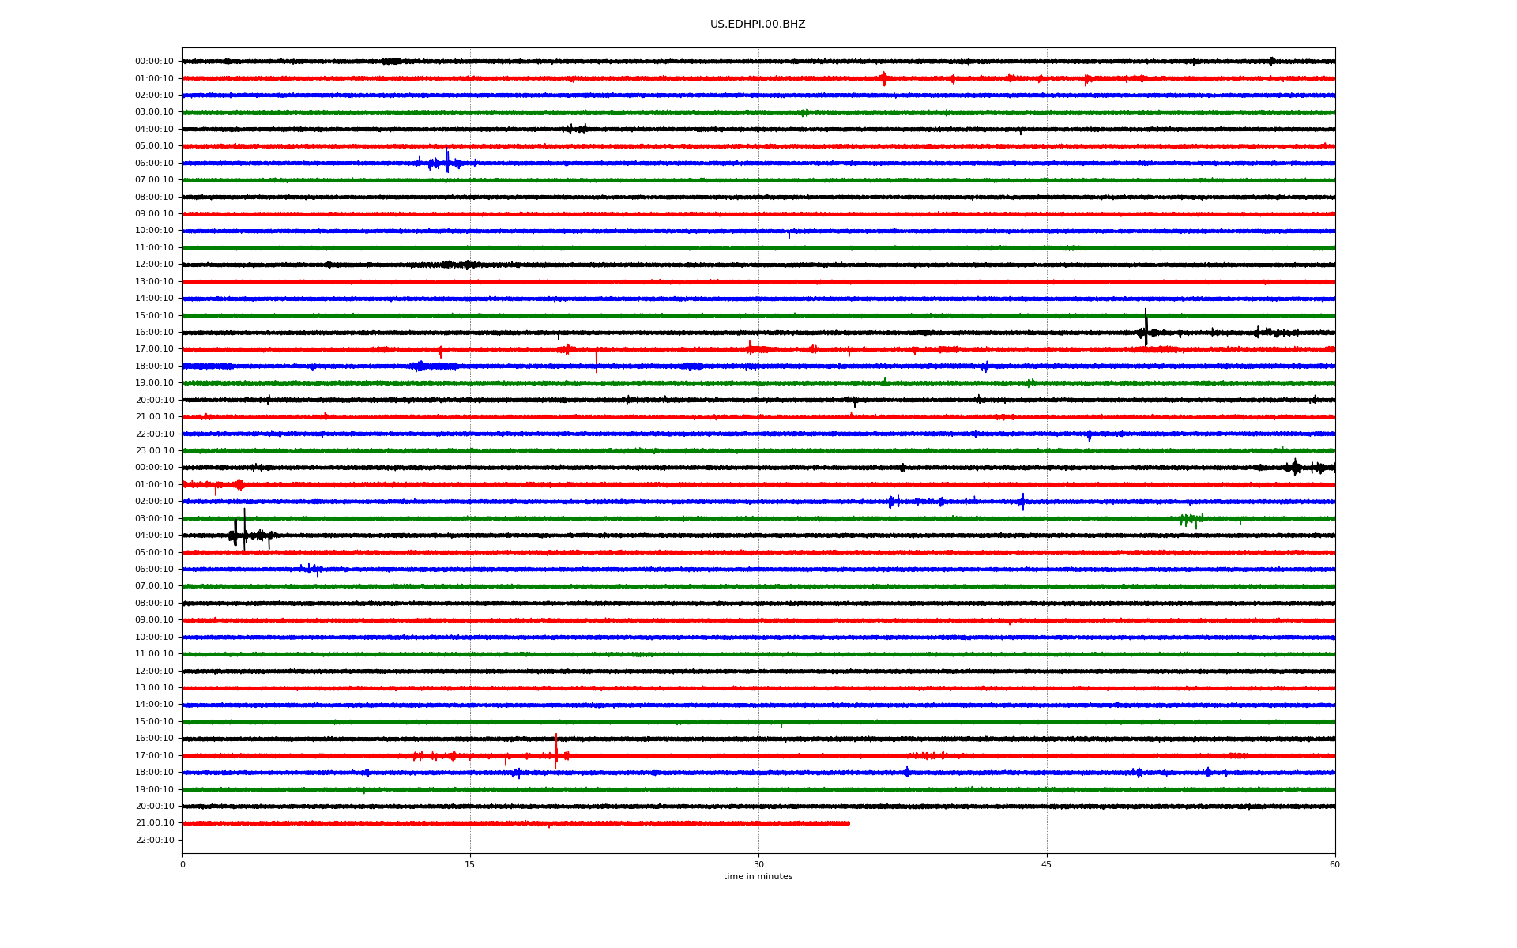Click the 45 tick label on x-axis

pos(1046,864)
